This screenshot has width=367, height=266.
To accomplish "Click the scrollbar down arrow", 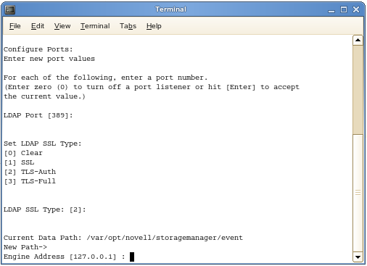I will (358, 257).
